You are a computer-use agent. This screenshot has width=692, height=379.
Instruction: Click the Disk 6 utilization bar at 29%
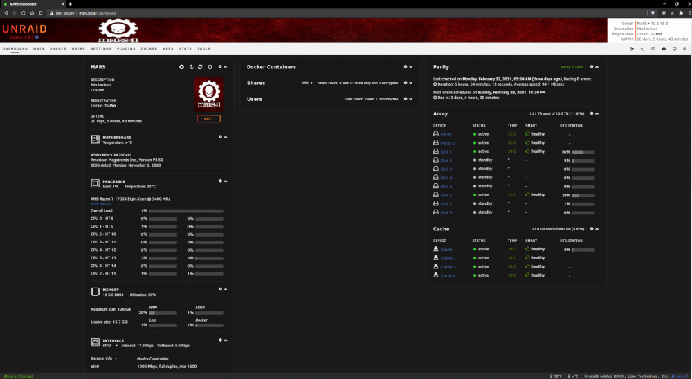tap(583, 195)
